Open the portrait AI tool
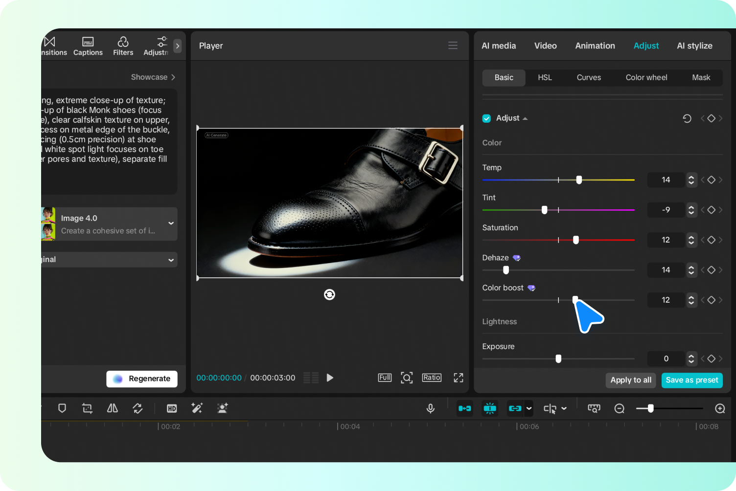Viewport: 736px width, 491px height. (x=223, y=408)
